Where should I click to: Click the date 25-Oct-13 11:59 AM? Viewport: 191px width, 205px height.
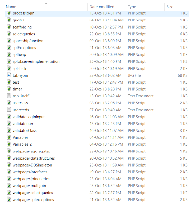106,165
